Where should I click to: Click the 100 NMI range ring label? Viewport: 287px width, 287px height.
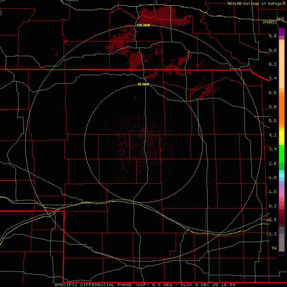coord(143,25)
